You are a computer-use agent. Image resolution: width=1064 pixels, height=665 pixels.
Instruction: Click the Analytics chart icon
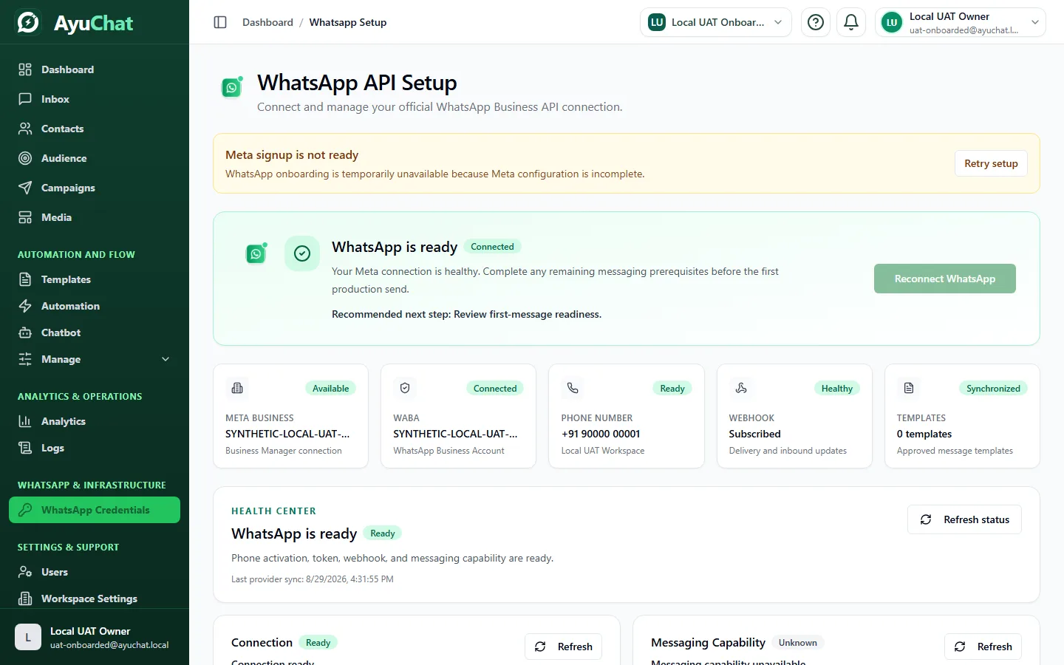[x=25, y=421]
